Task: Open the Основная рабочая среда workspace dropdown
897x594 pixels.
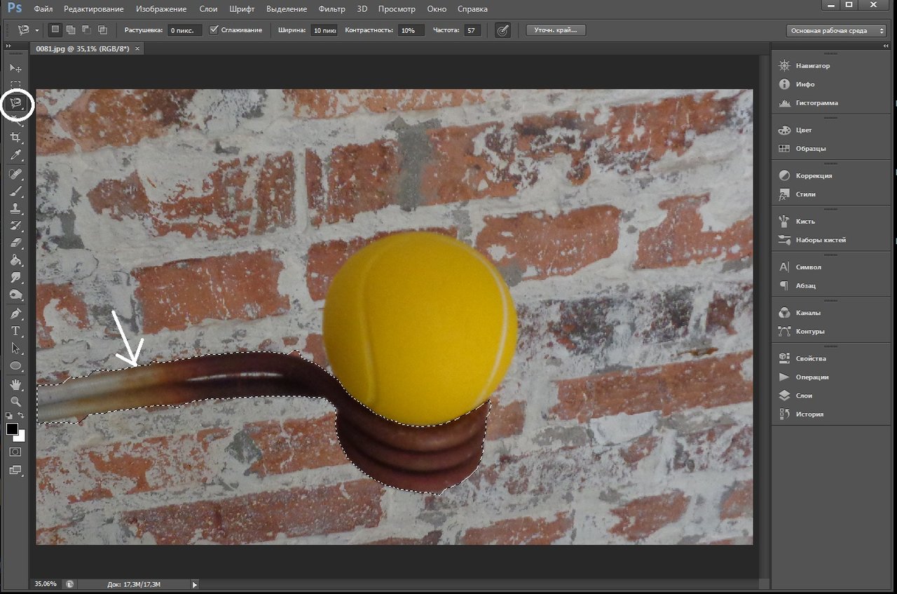Action: pos(837,31)
